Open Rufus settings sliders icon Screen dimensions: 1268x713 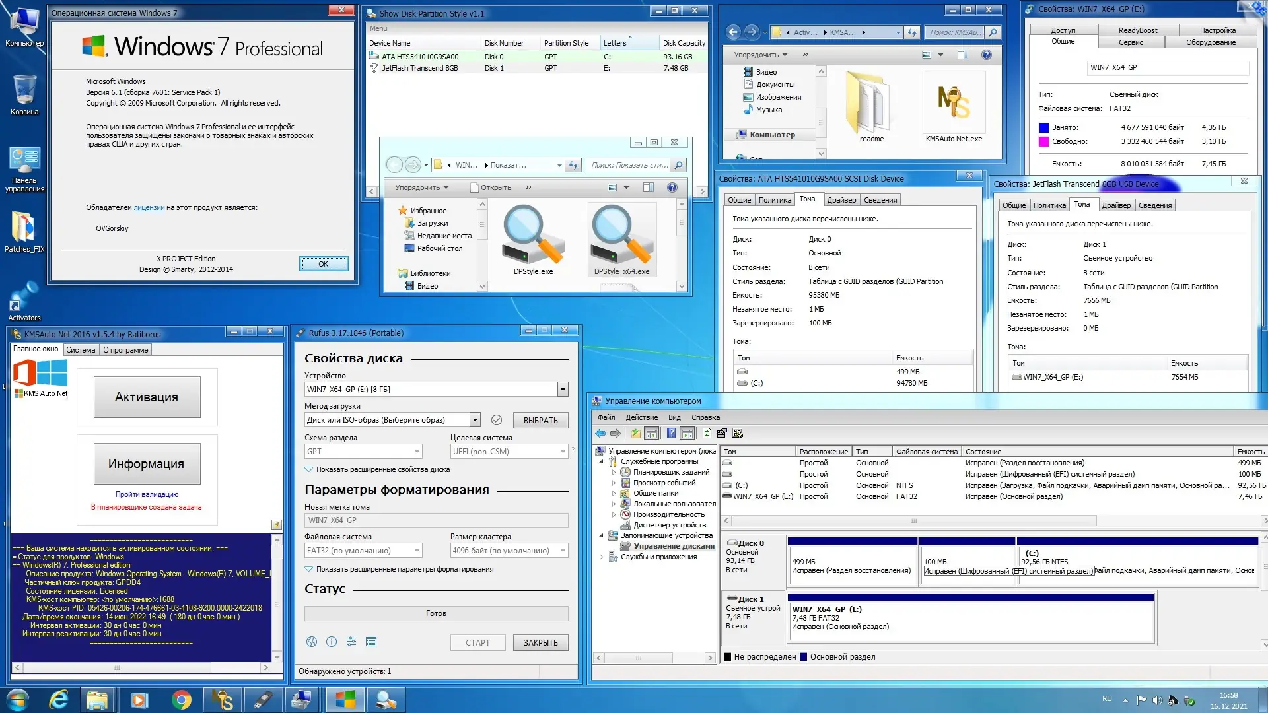tap(351, 642)
